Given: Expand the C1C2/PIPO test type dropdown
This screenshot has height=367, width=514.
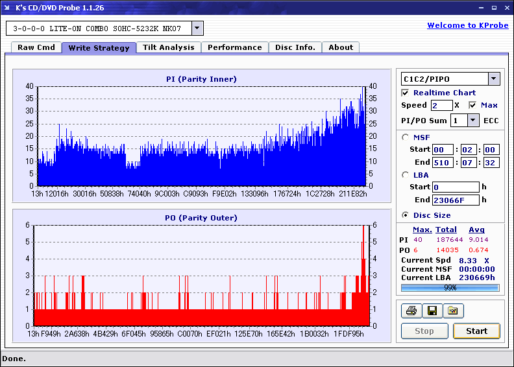Looking at the screenshot, I should click(x=493, y=78).
